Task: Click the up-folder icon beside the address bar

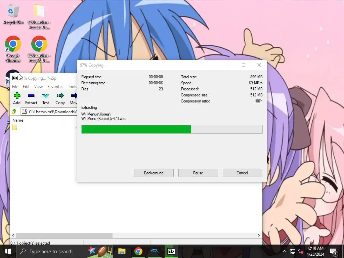Action: pyautogui.click(x=14, y=112)
